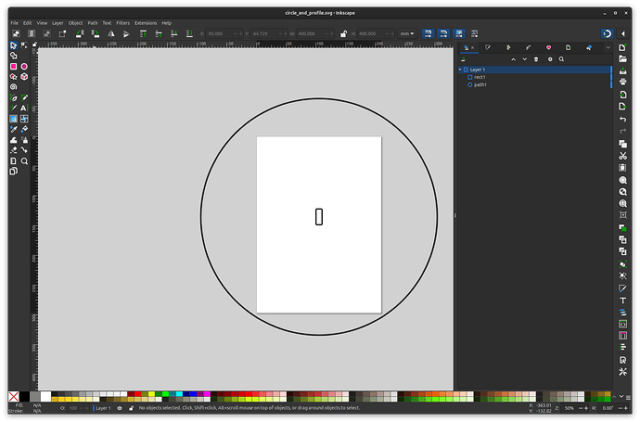Viewport: 640px width, 422px height.
Task: Click Lower selection to bottom icon
Action: click(189, 34)
